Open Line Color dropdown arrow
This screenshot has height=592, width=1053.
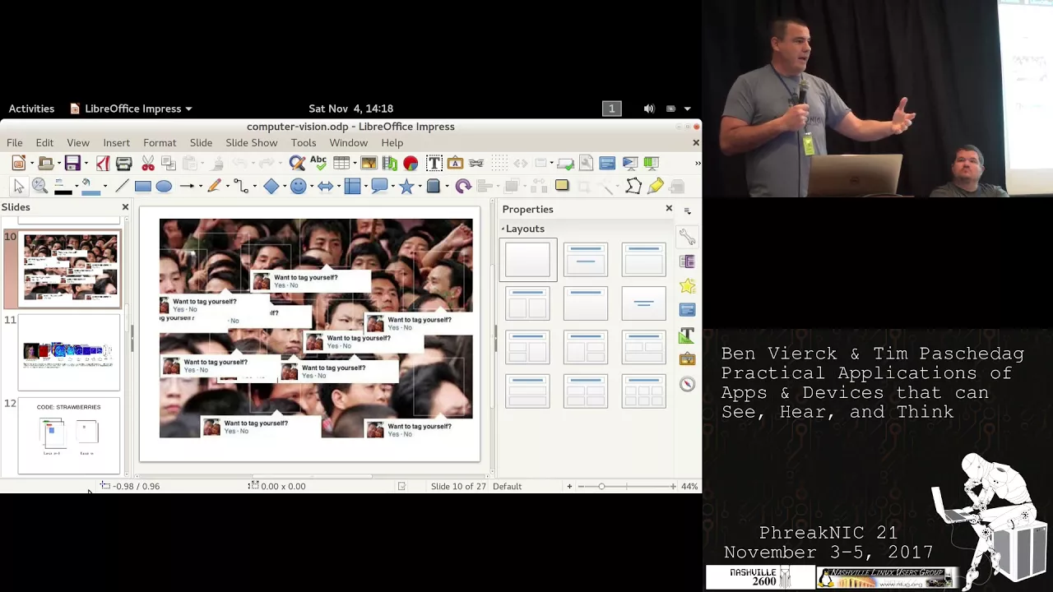pyautogui.click(x=77, y=187)
